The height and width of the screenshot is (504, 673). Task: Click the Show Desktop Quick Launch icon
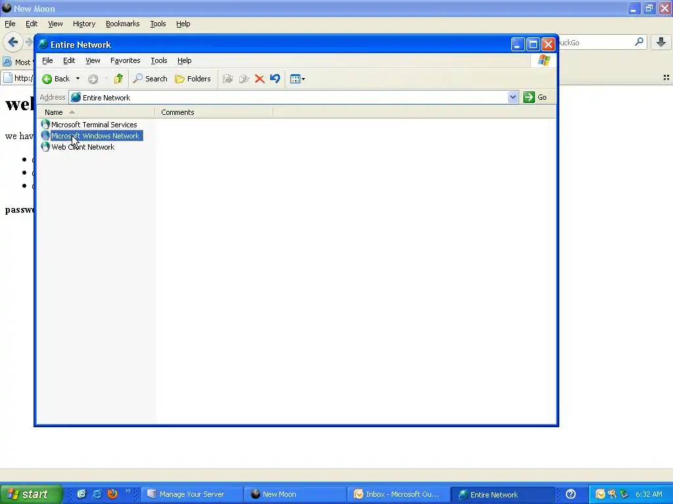[x=81, y=494]
